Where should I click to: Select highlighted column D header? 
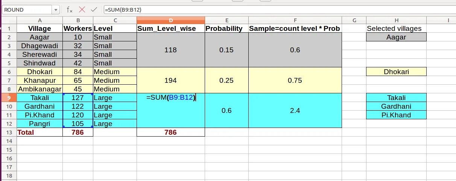pos(171,20)
